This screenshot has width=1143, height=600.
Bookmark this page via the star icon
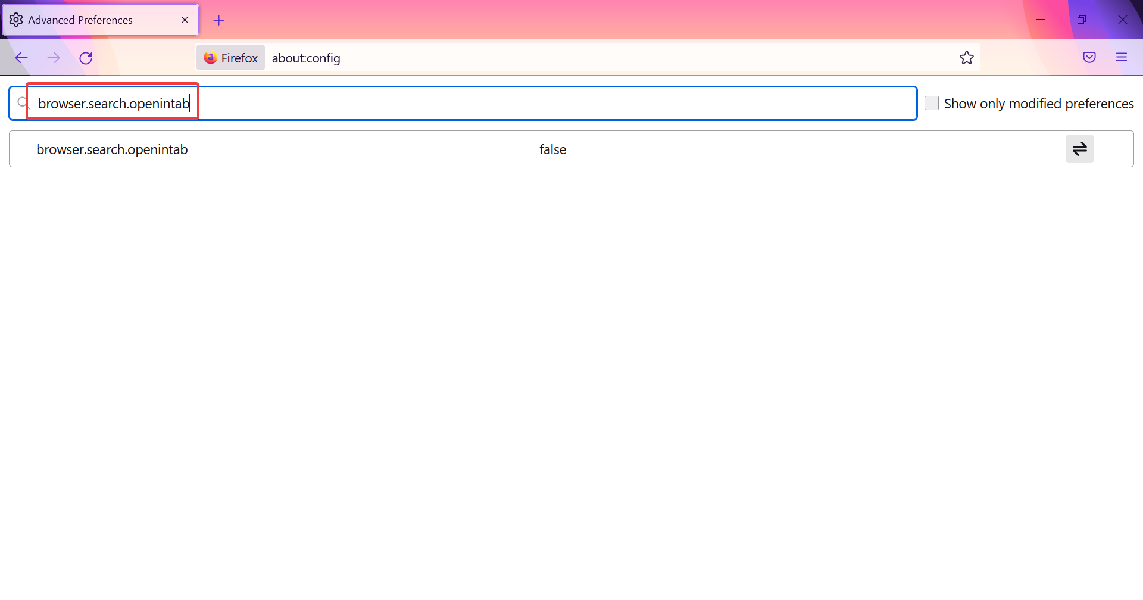point(966,58)
